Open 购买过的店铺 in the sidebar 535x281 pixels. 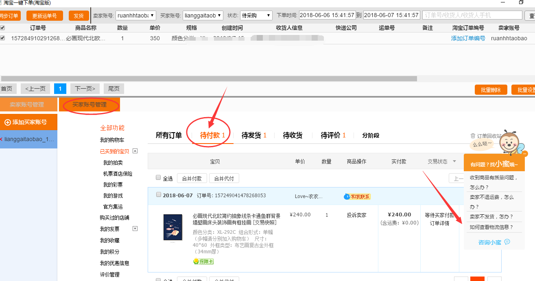[114, 218]
